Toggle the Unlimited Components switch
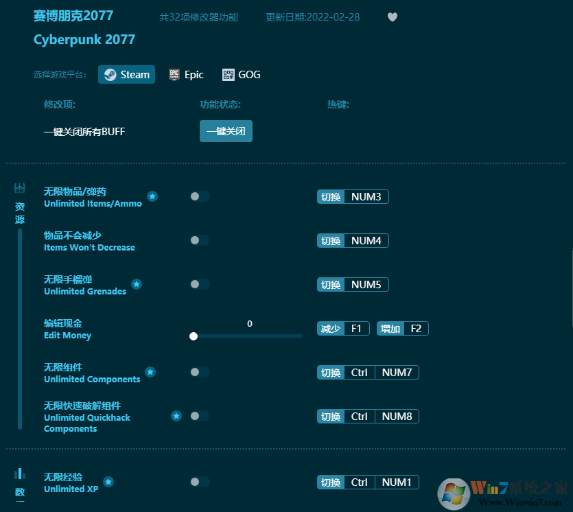The height and width of the screenshot is (512, 573). (x=200, y=371)
